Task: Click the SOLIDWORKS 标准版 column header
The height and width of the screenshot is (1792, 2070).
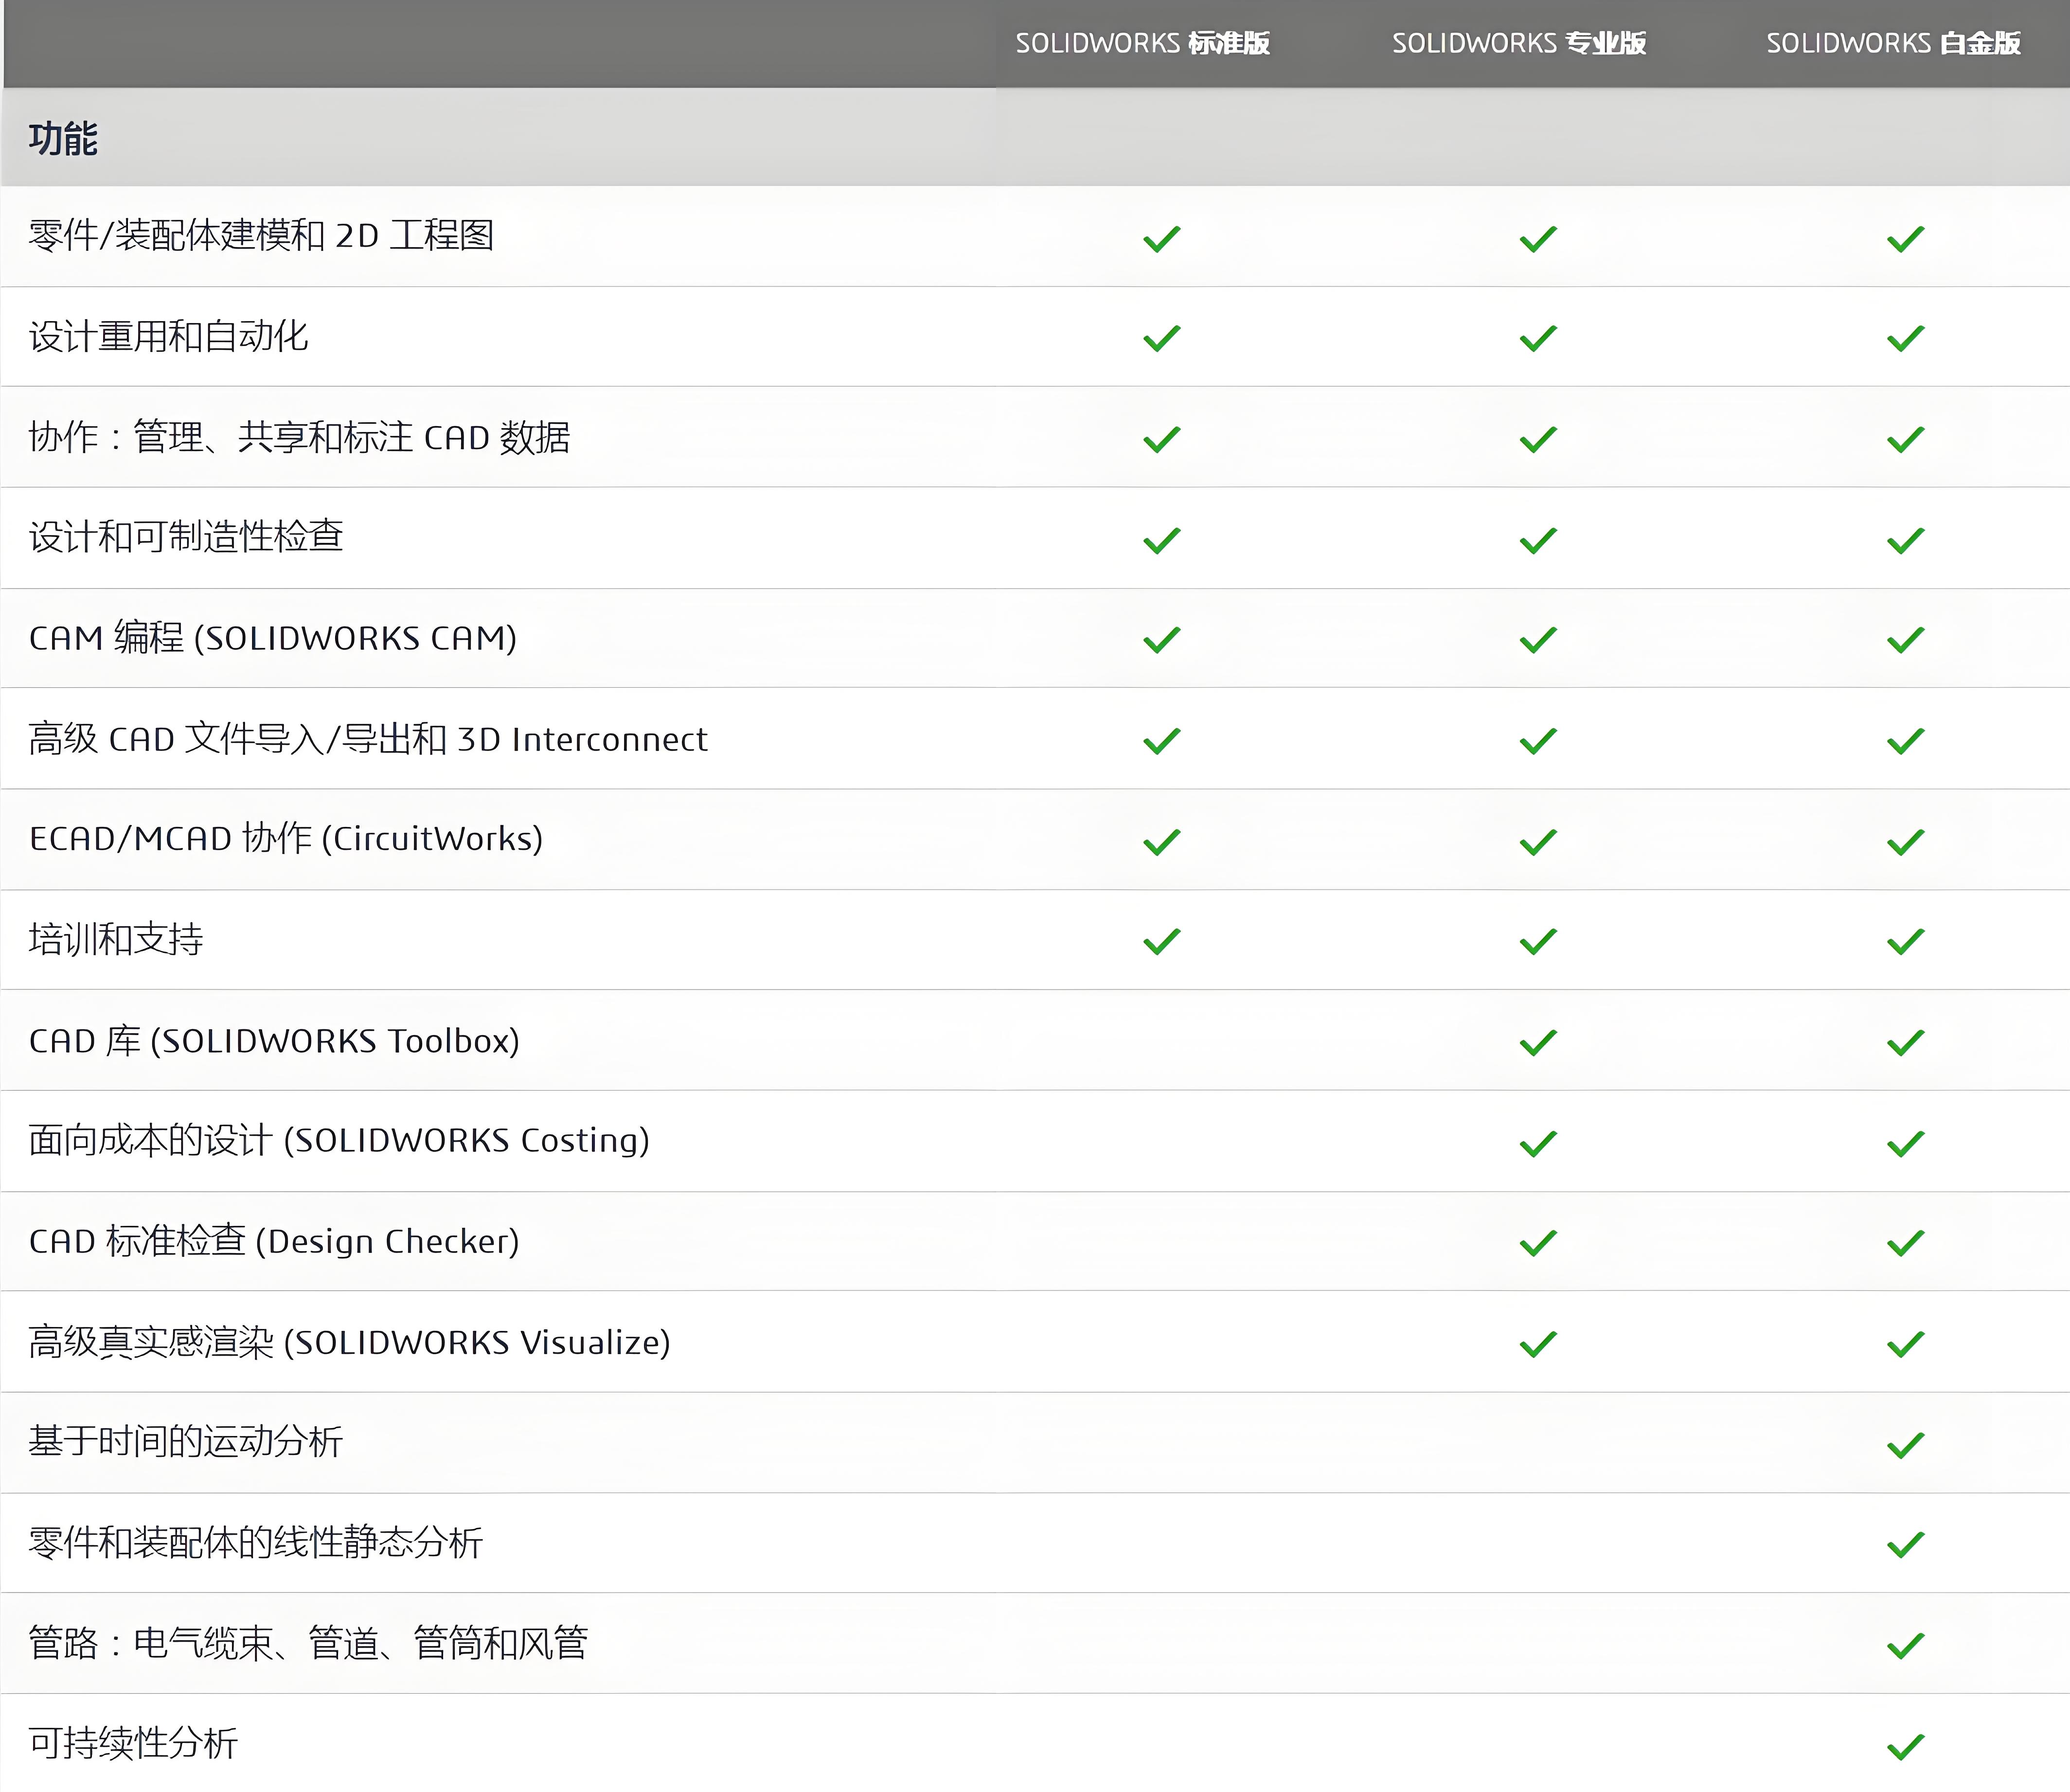Action: (1142, 43)
